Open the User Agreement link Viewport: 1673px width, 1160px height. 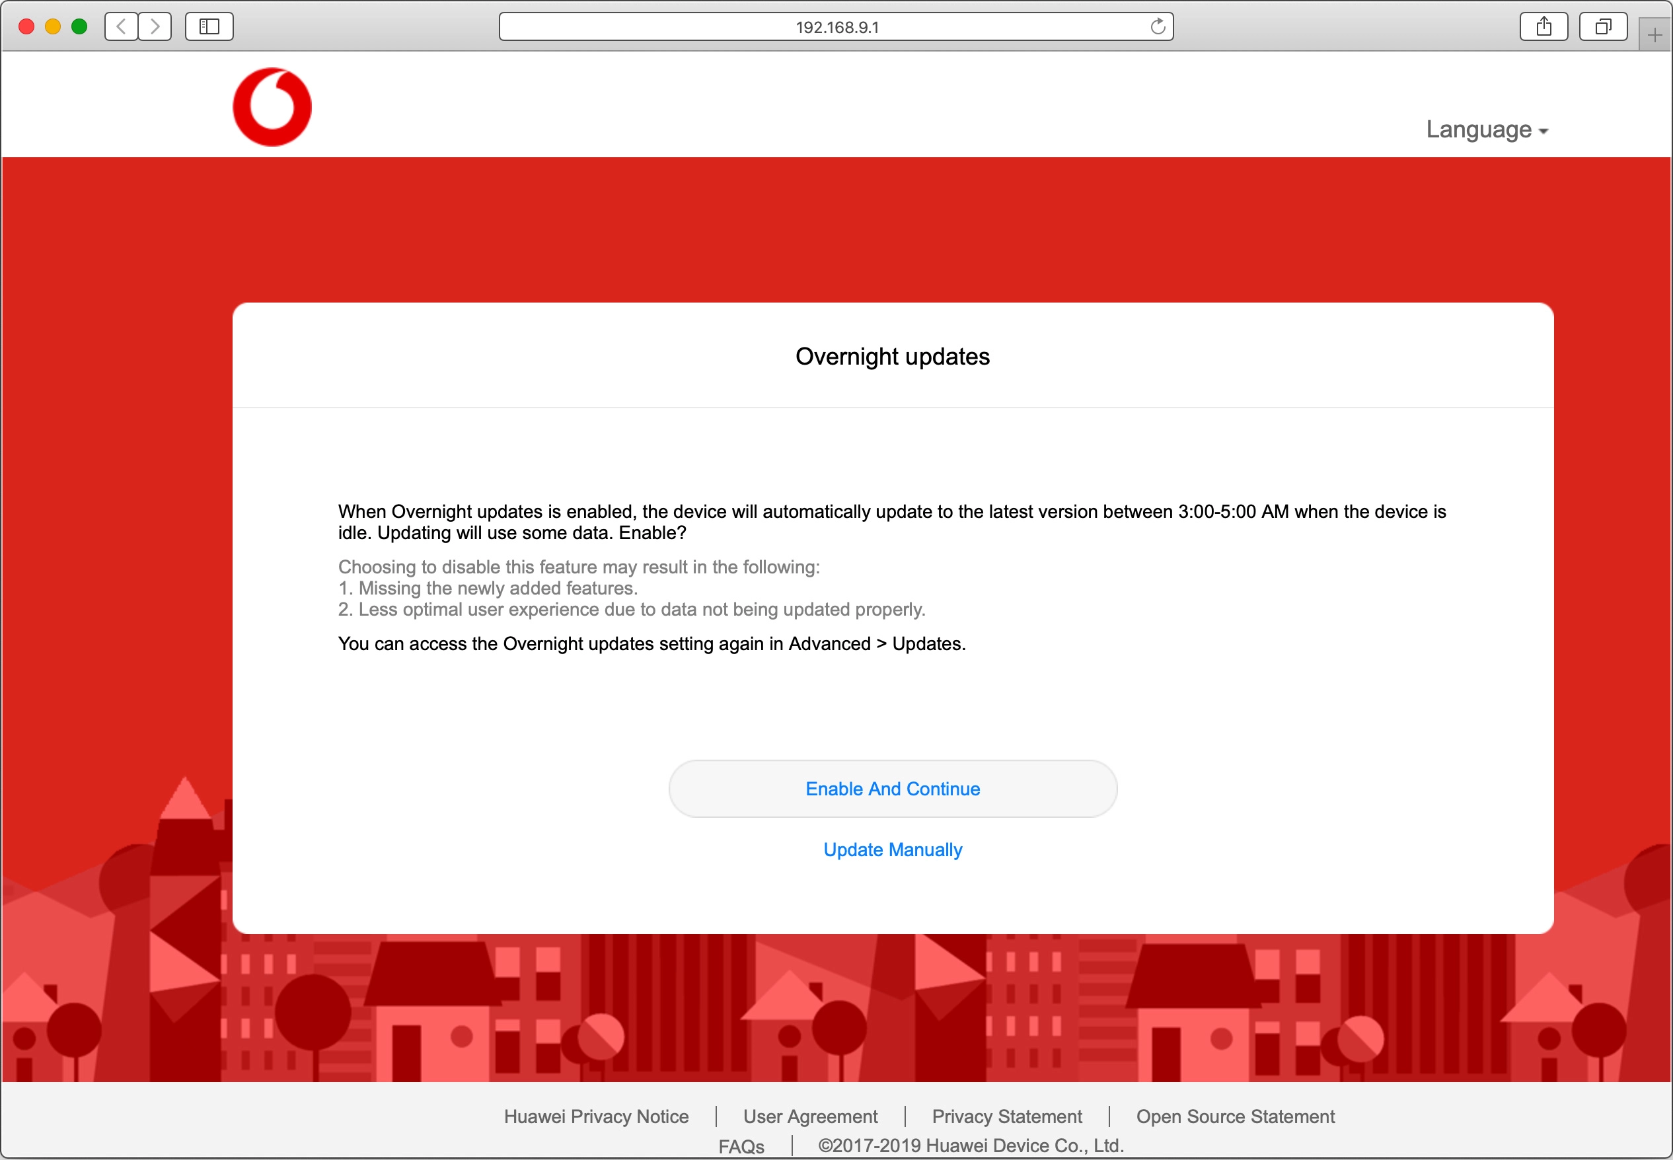click(x=810, y=1116)
